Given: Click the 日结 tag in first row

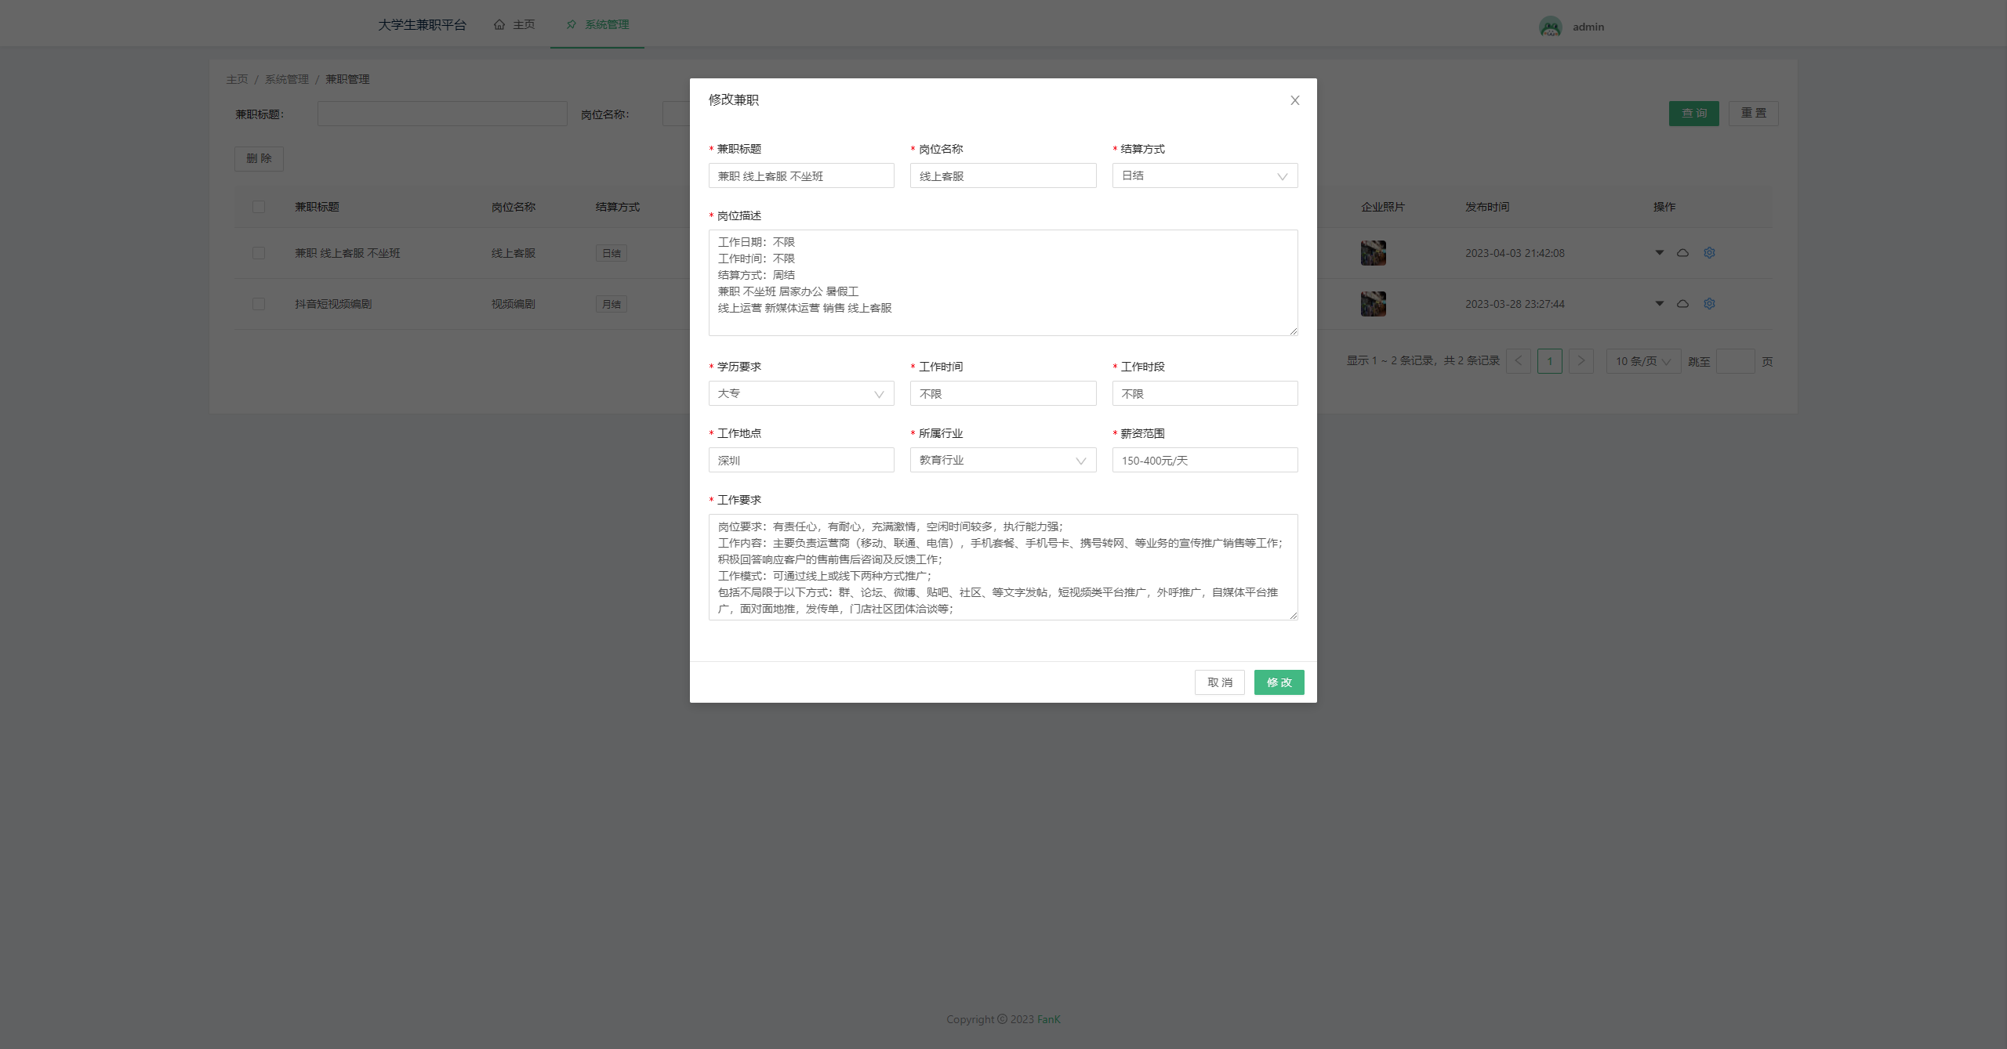Looking at the screenshot, I should pos(611,253).
